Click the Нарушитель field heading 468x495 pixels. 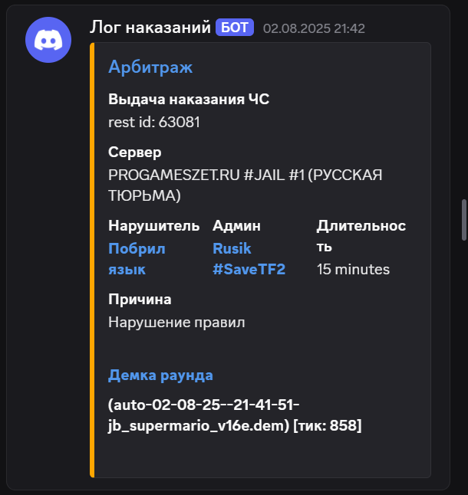coord(154,226)
